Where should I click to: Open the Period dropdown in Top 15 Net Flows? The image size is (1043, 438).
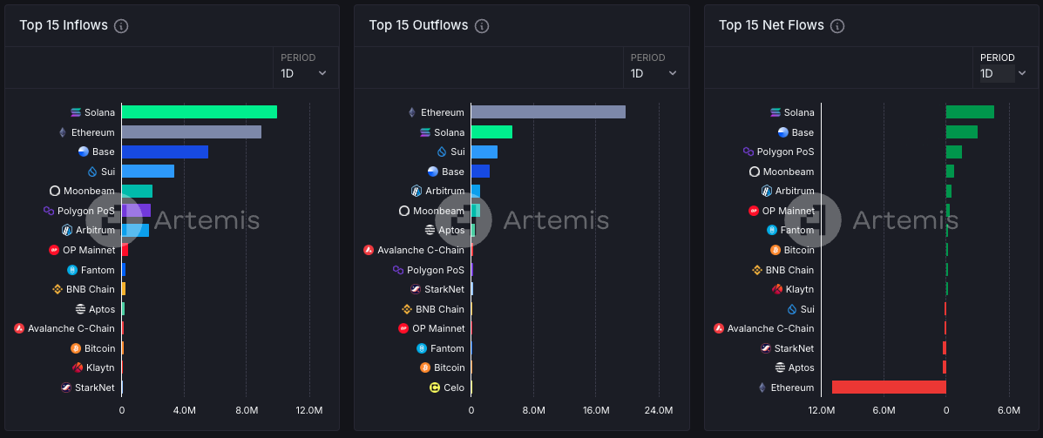[x=1003, y=73]
